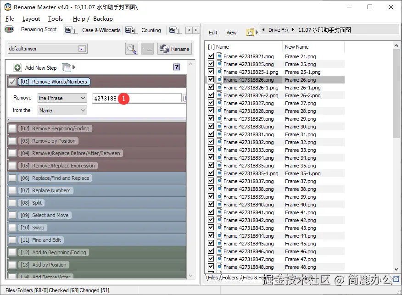Click the phrase input field containing 4273188
Viewport: 402px width, 295px height.
(137, 98)
